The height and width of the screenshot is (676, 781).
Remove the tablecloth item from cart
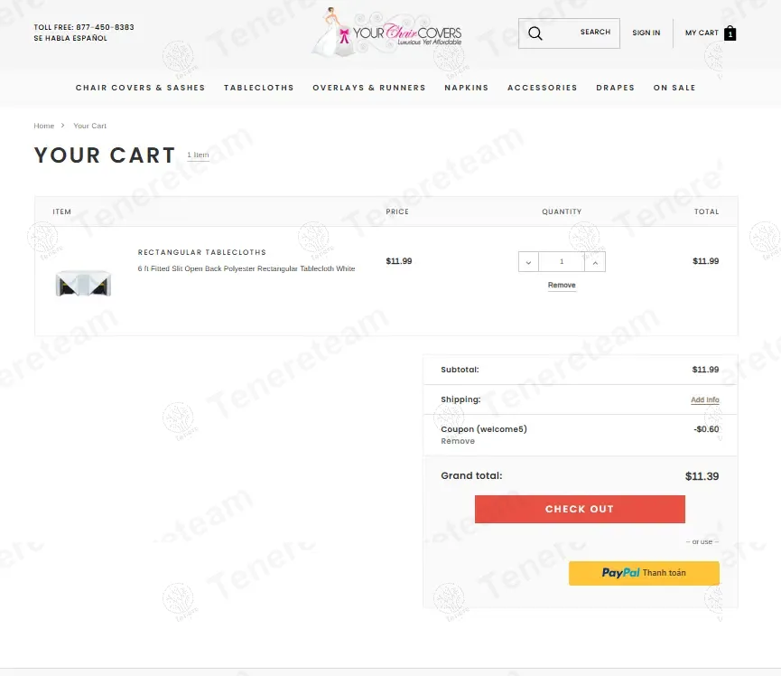[562, 286]
